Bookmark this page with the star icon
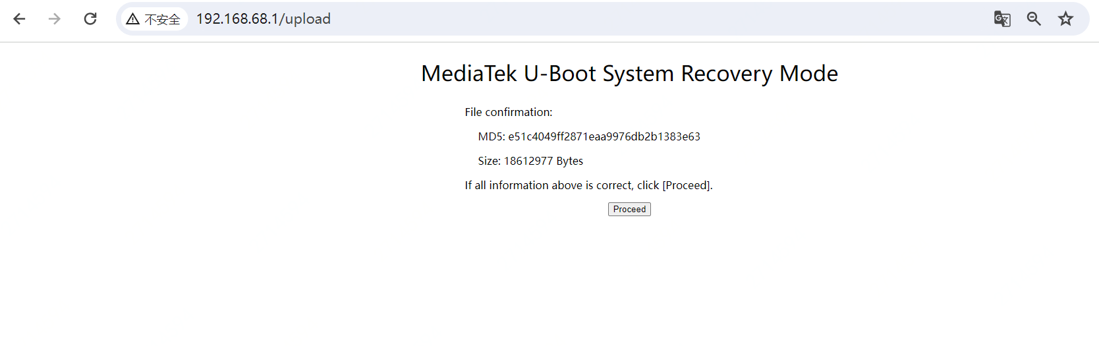Viewport: 1099px width, 346px height. [1065, 19]
